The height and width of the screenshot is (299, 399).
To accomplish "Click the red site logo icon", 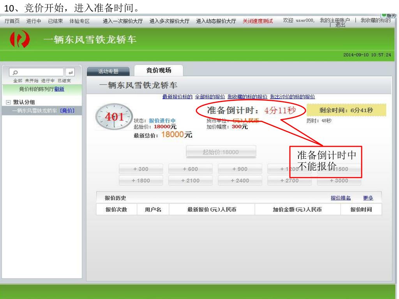I will coord(19,39).
